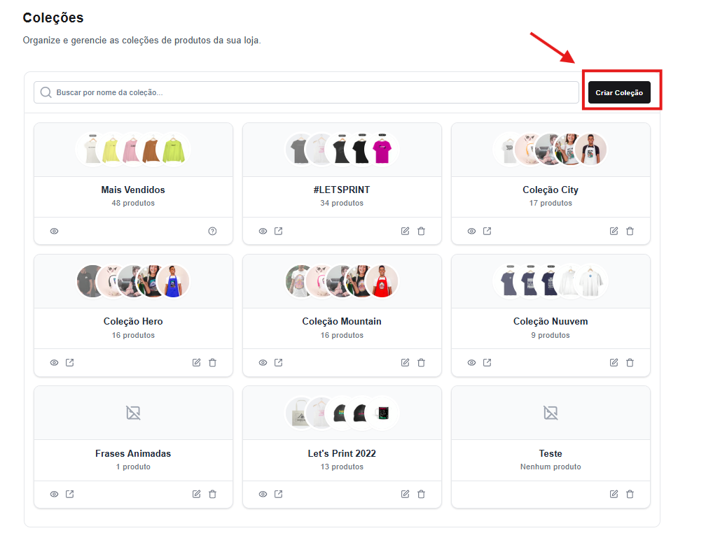Open help icon on Mais Vendidos card
Screen dimensions: 713x547
click(212, 231)
